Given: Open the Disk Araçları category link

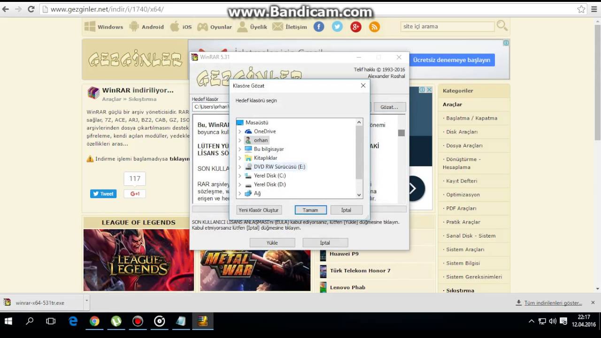Looking at the screenshot, I should [462, 132].
